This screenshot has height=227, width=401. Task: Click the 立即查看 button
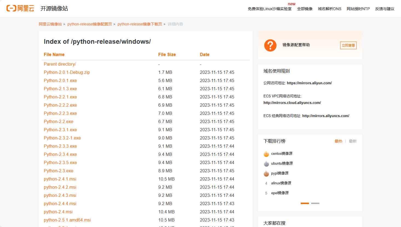point(348,45)
